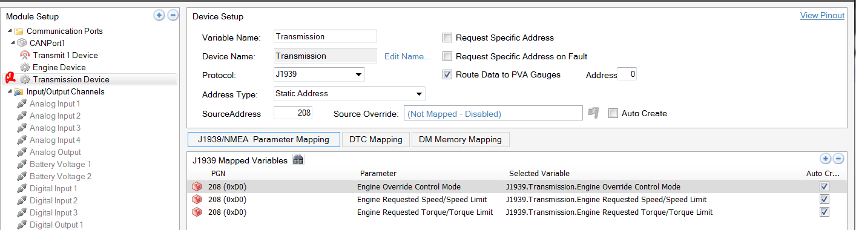Select Transmission Device tree label

pos(71,79)
